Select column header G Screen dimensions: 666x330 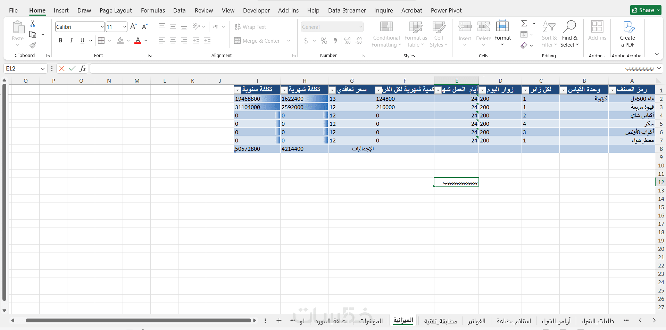[x=352, y=81]
